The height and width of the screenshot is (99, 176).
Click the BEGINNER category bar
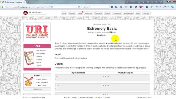pyautogui.click(x=37, y=69)
